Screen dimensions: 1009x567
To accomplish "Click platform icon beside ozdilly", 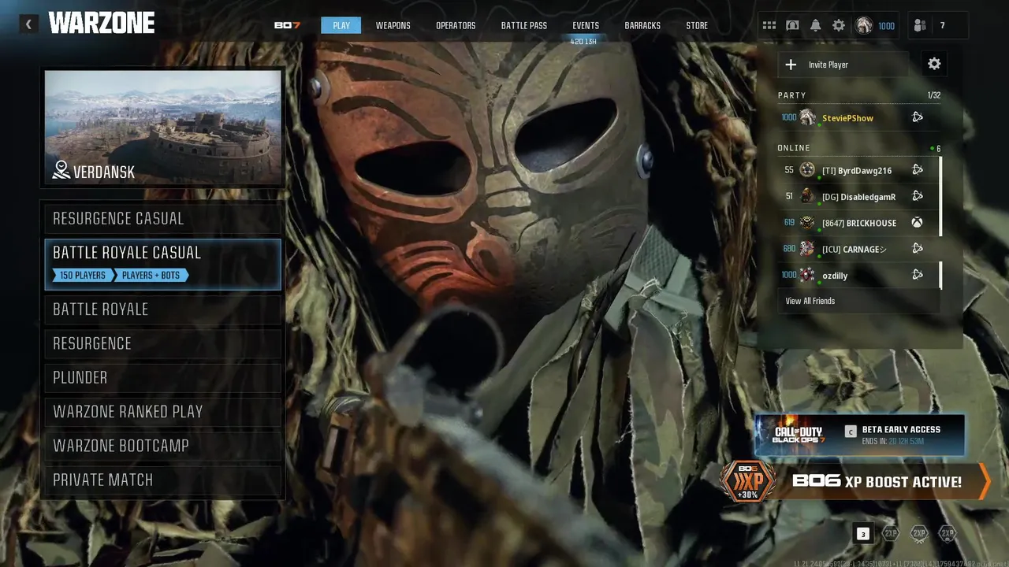I will tap(918, 275).
